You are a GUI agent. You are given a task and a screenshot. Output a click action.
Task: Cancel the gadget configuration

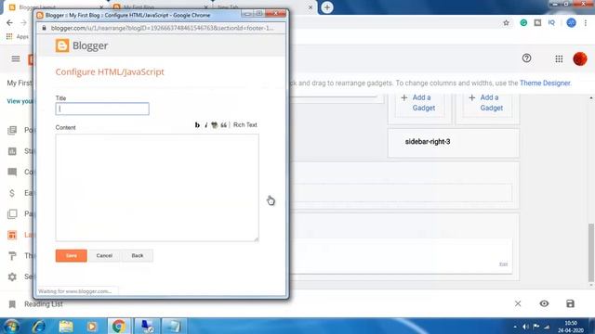pos(104,256)
